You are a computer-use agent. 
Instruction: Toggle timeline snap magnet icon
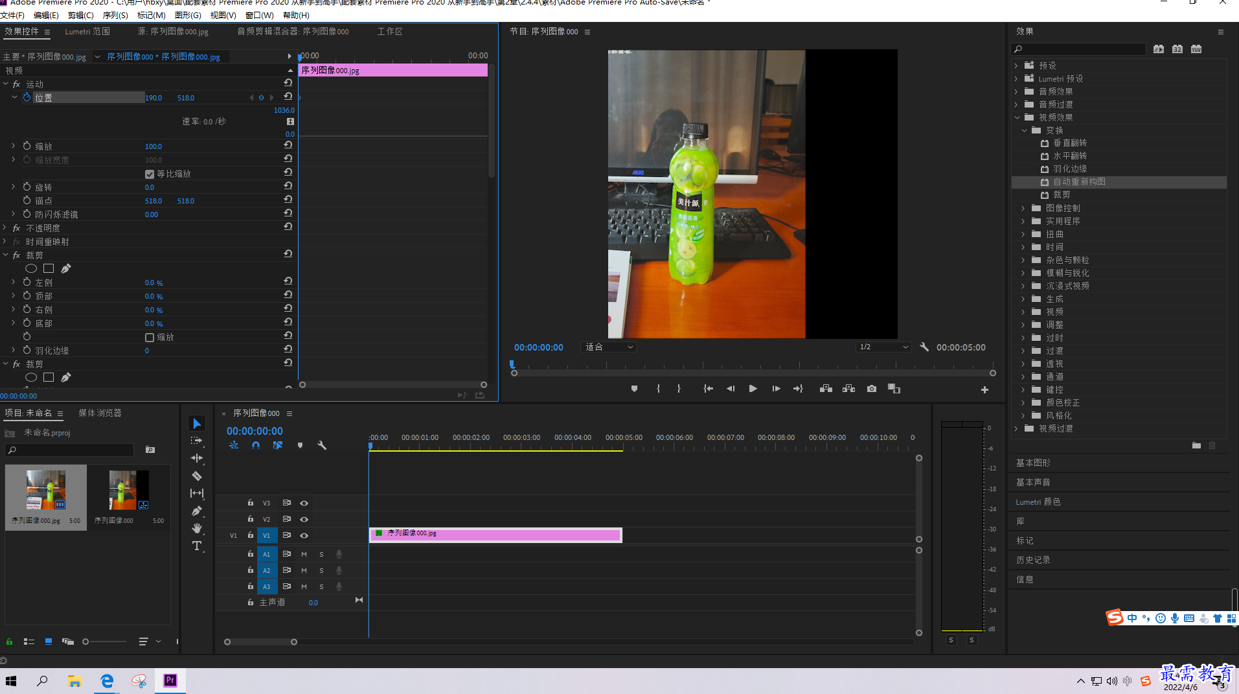(x=256, y=445)
